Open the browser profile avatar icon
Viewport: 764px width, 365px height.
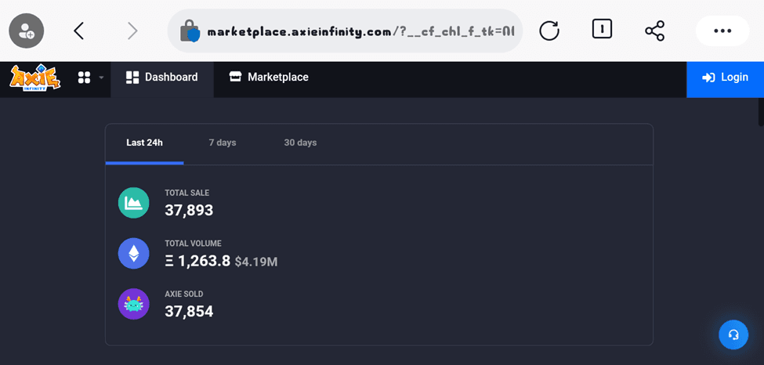(27, 31)
